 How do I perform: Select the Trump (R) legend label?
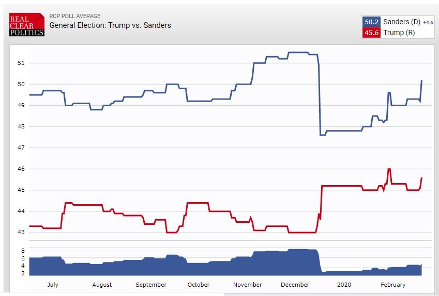tap(399, 33)
